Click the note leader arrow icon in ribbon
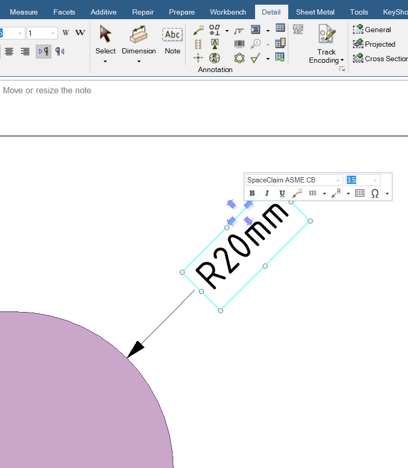This screenshot has height=468, width=408. tap(198, 31)
